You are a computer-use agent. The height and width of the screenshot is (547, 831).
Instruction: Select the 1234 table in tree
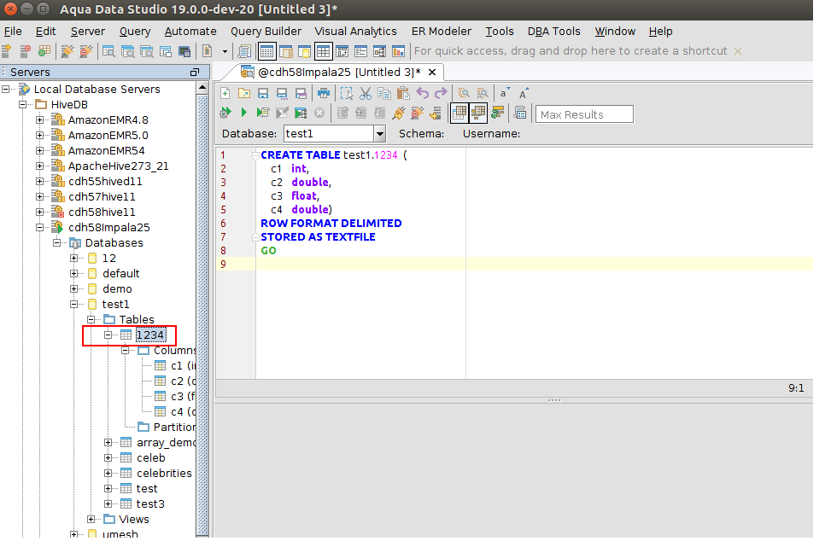click(x=150, y=335)
